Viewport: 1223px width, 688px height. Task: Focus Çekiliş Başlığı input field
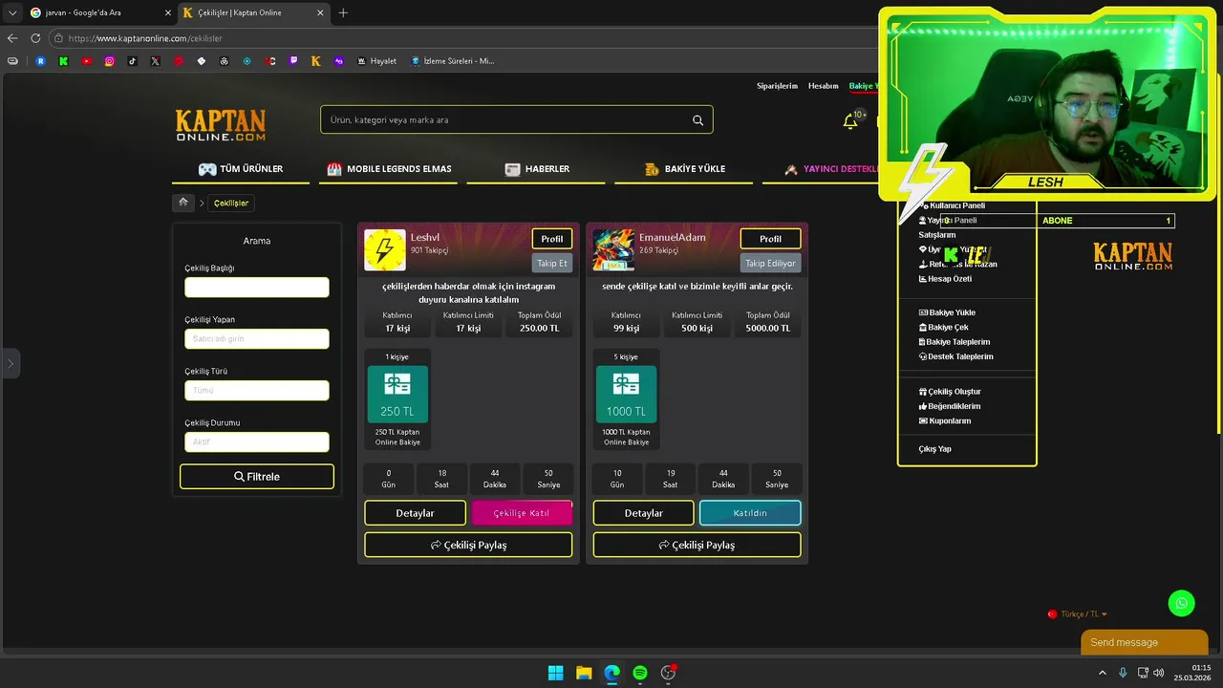pos(257,287)
